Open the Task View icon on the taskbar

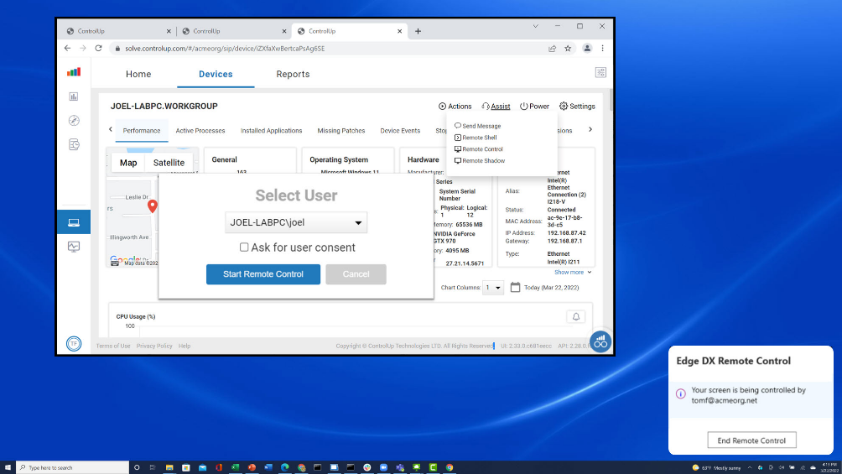pyautogui.click(x=153, y=467)
